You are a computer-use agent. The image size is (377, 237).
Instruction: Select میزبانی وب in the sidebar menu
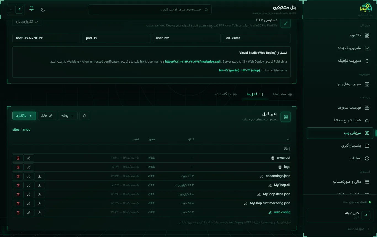[x=340, y=133]
